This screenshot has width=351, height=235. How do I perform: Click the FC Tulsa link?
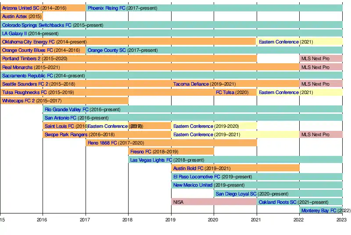click(225, 92)
